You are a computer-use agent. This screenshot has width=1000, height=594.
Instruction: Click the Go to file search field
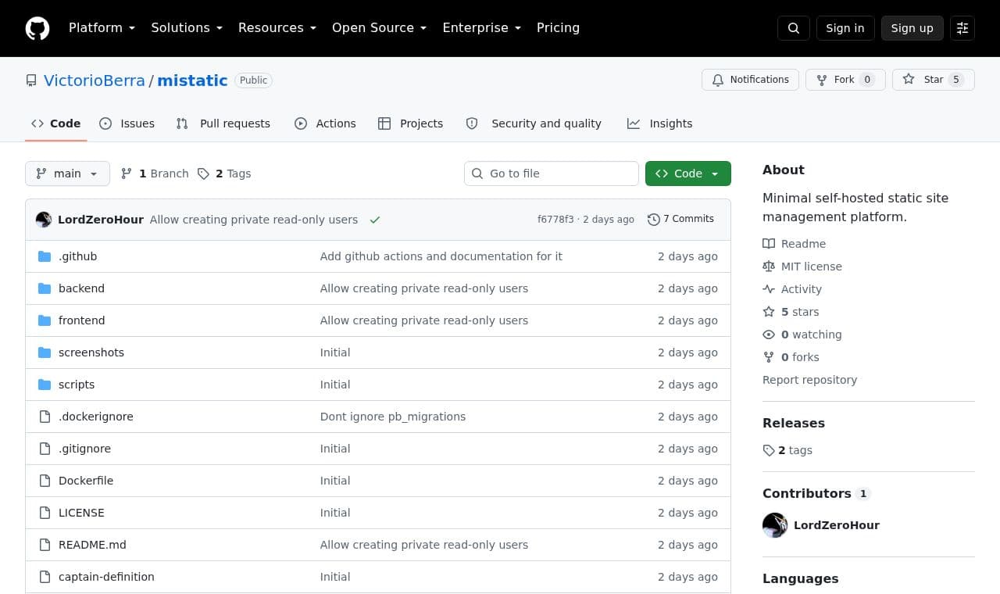(x=552, y=174)
